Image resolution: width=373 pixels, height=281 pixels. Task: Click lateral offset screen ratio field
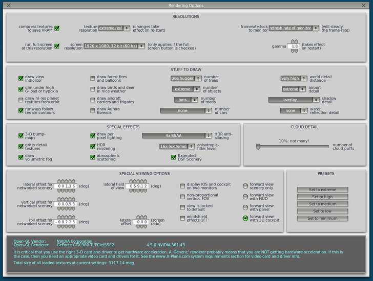pos(141,222)
